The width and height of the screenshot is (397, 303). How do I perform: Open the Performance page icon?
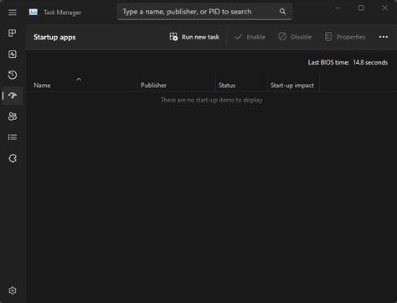(x=13, y=54)
